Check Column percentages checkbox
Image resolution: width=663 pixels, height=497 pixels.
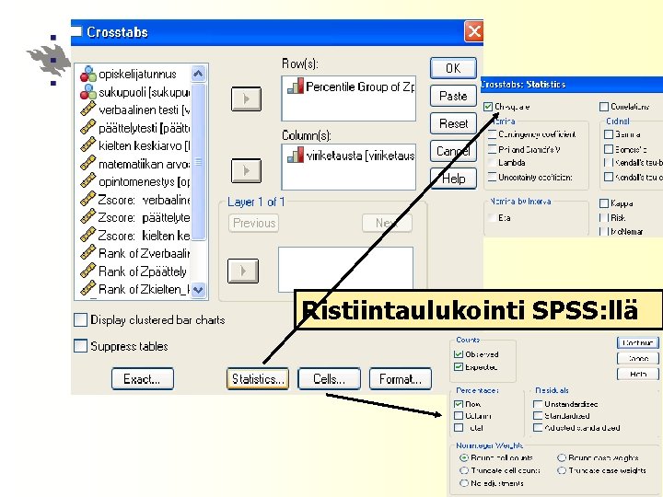[459, 416]
